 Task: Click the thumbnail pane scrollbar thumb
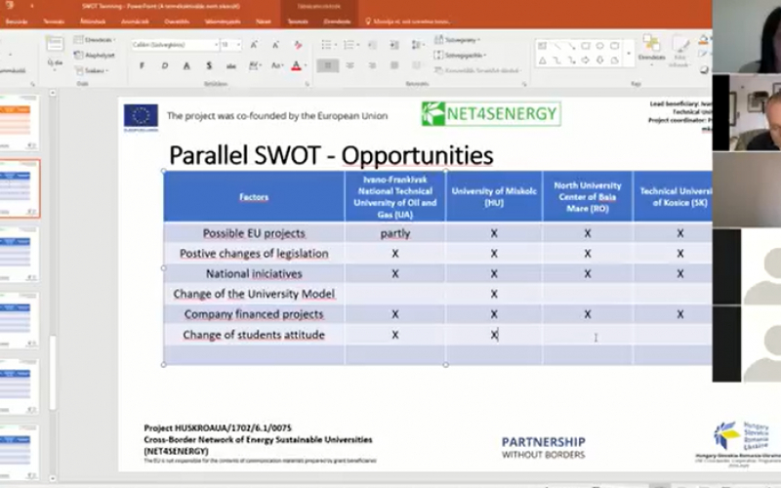point(53,373)
